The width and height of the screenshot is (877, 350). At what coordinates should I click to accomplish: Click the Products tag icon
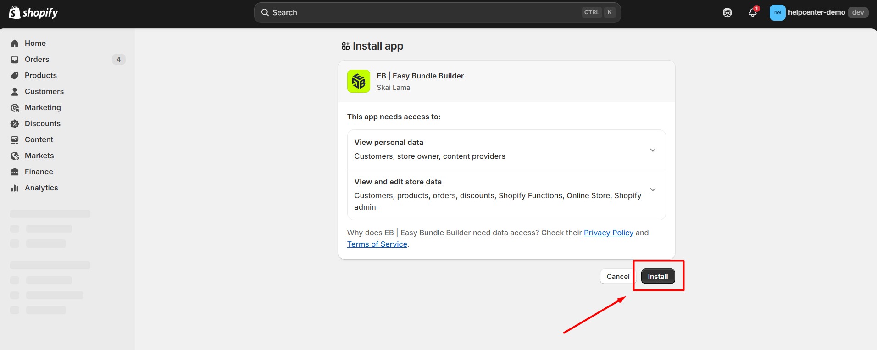pyautogui.click(x=15, y=75)
